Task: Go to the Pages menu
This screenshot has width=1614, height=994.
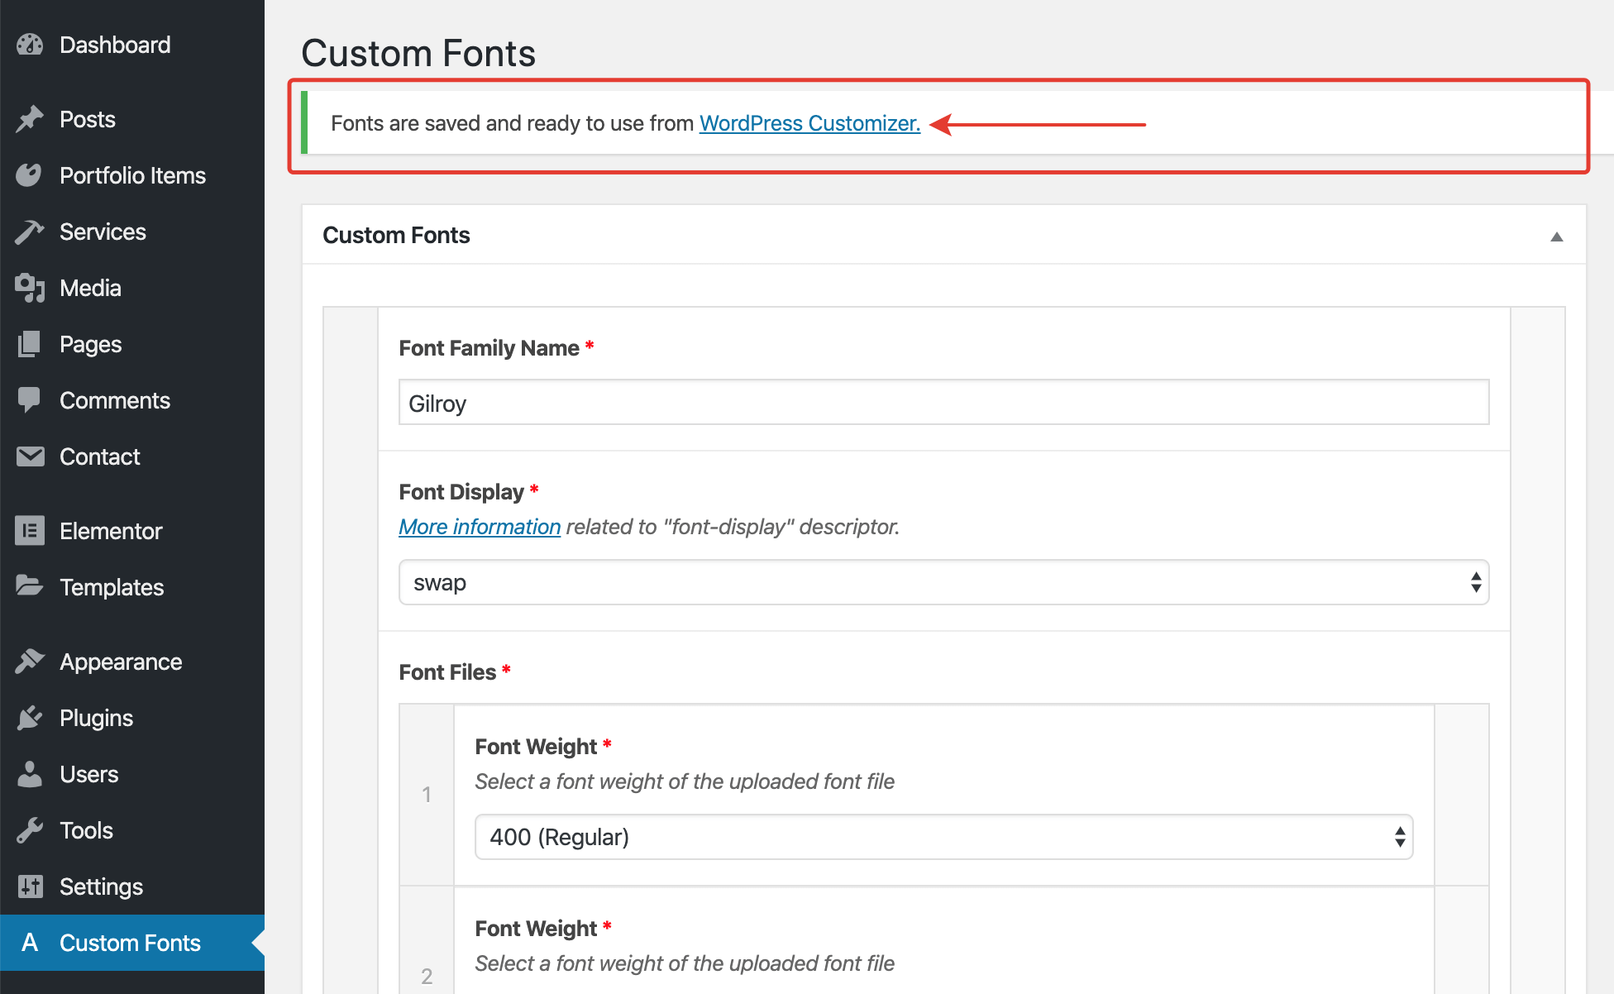Action: tap(90, 344)
